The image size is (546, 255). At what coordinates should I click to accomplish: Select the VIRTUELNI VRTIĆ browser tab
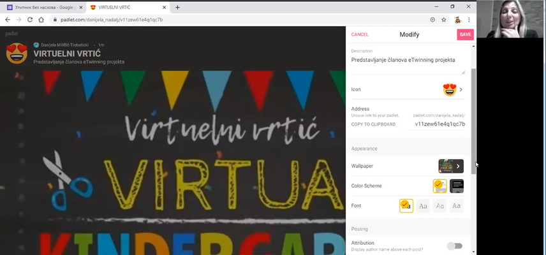pos(128,7)
